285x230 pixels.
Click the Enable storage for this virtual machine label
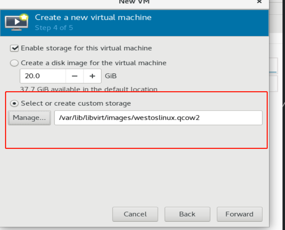86,48
